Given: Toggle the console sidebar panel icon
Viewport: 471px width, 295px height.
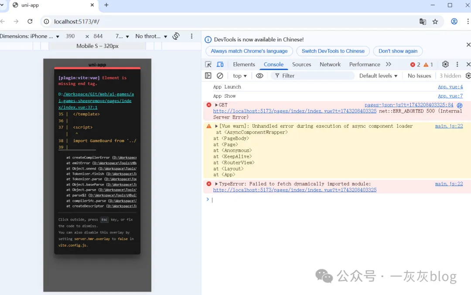Looking at the screenshot, I should 208,76.
